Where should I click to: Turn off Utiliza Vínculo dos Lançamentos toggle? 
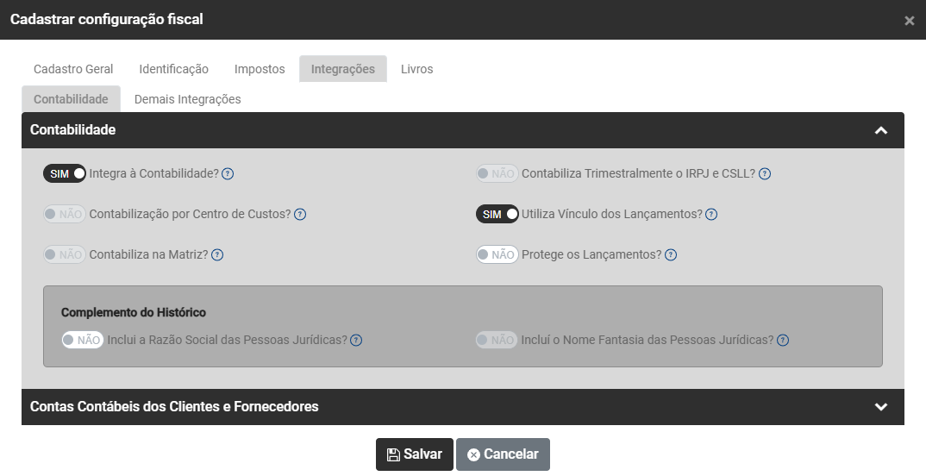coord(497,214)
